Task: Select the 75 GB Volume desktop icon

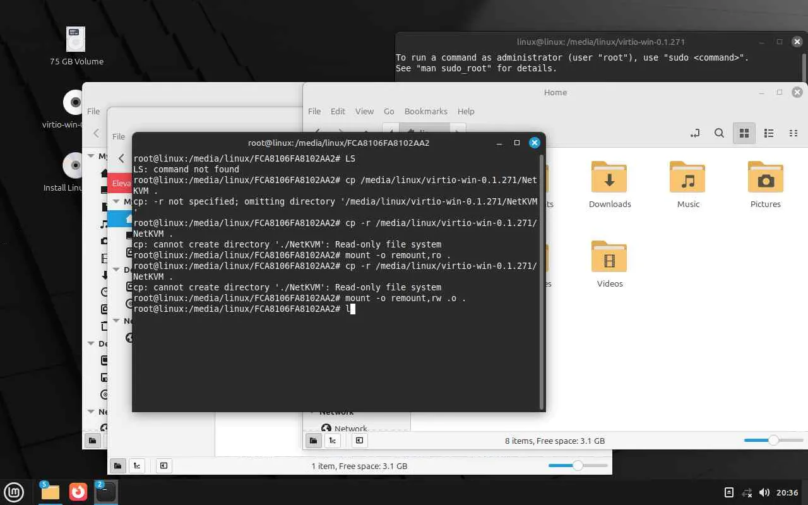Action: 76,46
